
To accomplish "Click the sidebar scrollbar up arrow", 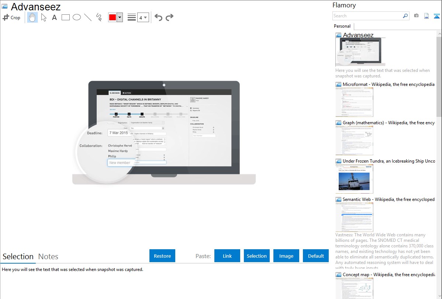I will tap(439, 34).
